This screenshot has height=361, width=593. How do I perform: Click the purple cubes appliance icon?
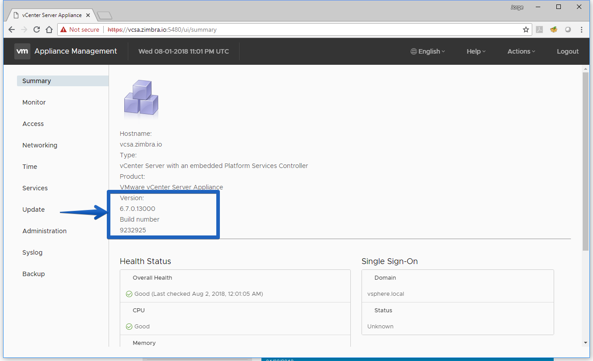pos(141,98)
